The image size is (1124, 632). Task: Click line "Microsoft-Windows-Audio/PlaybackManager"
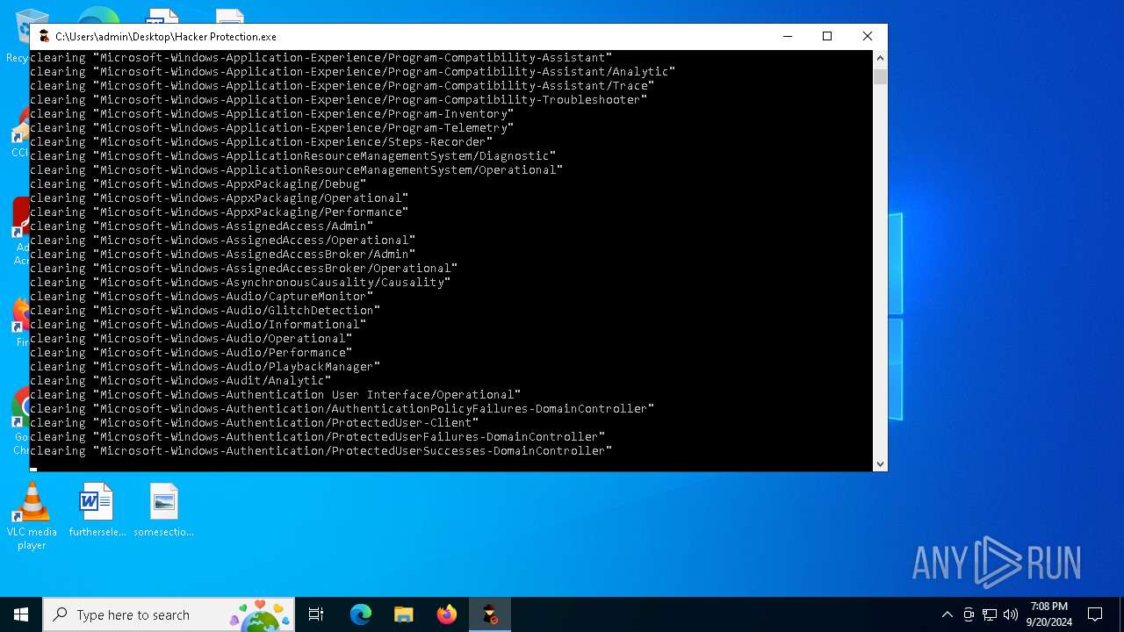pyautogui.click(x=205, y=367)
